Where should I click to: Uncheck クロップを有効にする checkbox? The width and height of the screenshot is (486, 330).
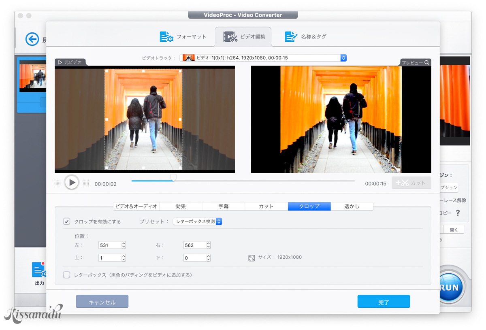66,221
